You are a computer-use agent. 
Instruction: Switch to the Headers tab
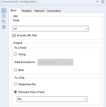point(27,11)
